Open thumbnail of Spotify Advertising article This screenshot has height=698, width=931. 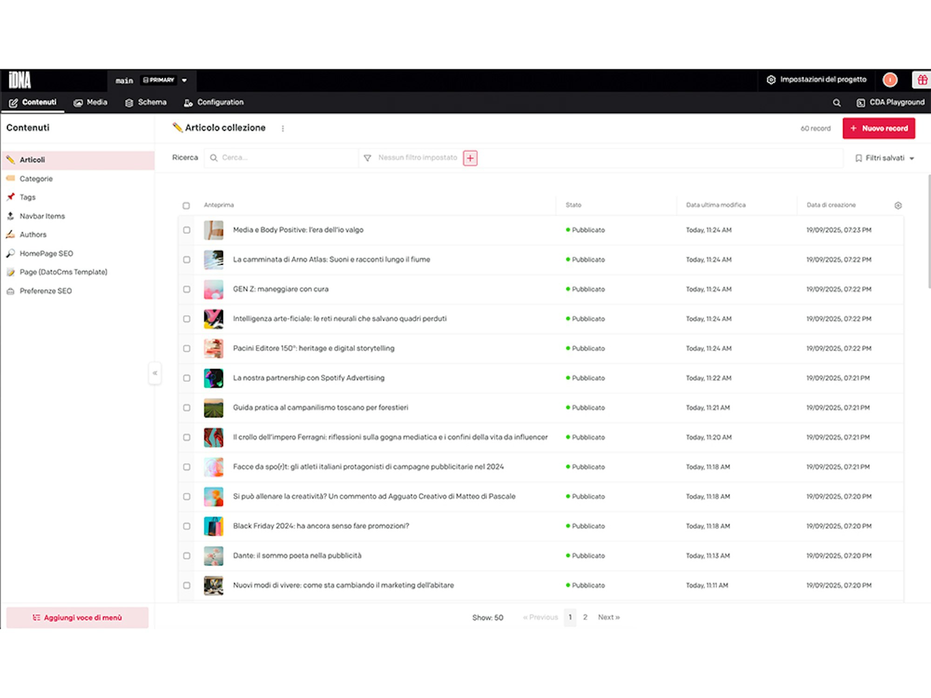pos(214,378)
